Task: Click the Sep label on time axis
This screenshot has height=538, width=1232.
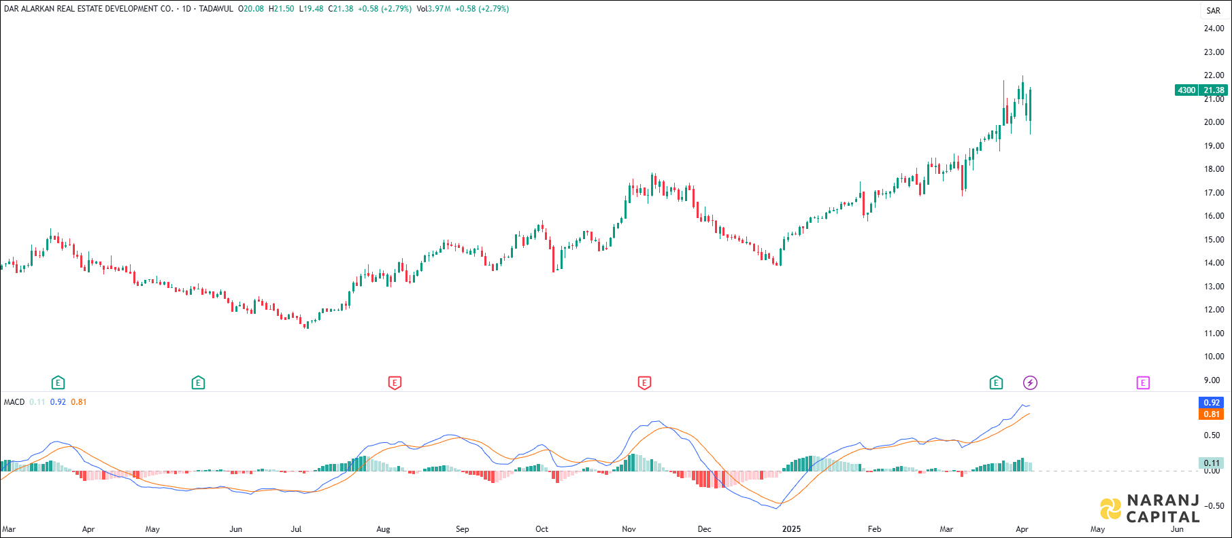Action: pos(463,529)
